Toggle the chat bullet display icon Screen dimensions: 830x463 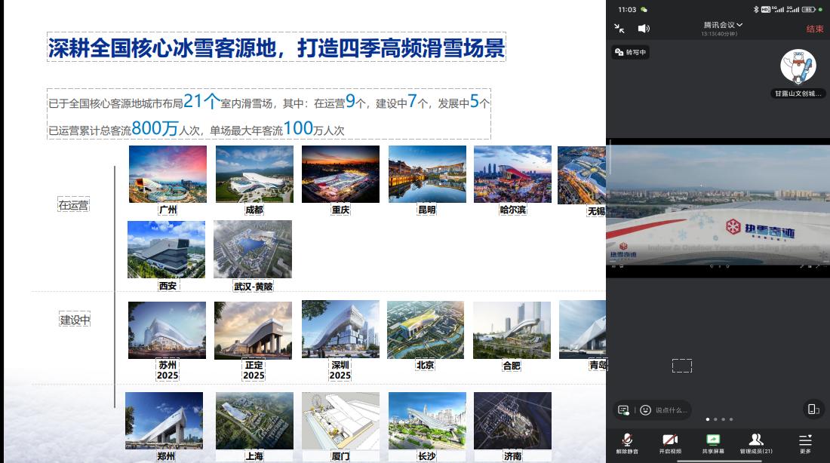click(x=623, y=409)
